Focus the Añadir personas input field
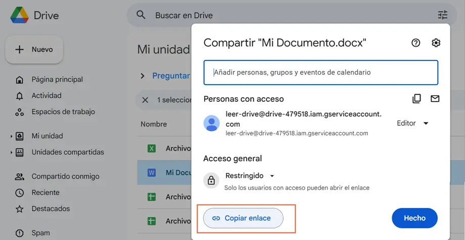 pos(320,73)
